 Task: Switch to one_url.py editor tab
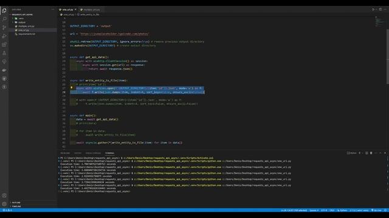pos(67,10)
